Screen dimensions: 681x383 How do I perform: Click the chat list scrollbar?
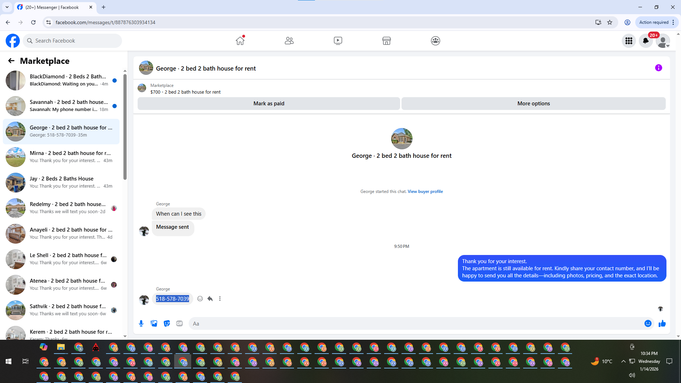tap(125, 128)
